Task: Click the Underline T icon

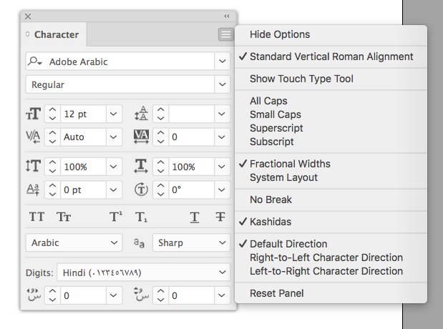Action: tap(194, 217)
